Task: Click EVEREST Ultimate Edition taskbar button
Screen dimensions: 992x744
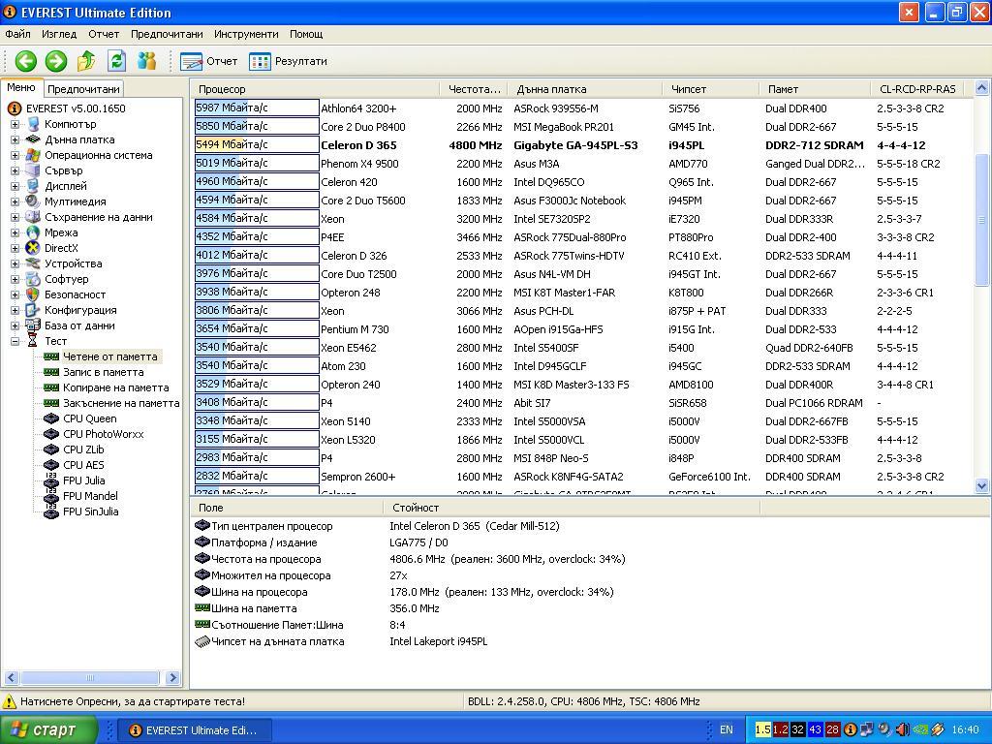Action: tap(195, 730)
